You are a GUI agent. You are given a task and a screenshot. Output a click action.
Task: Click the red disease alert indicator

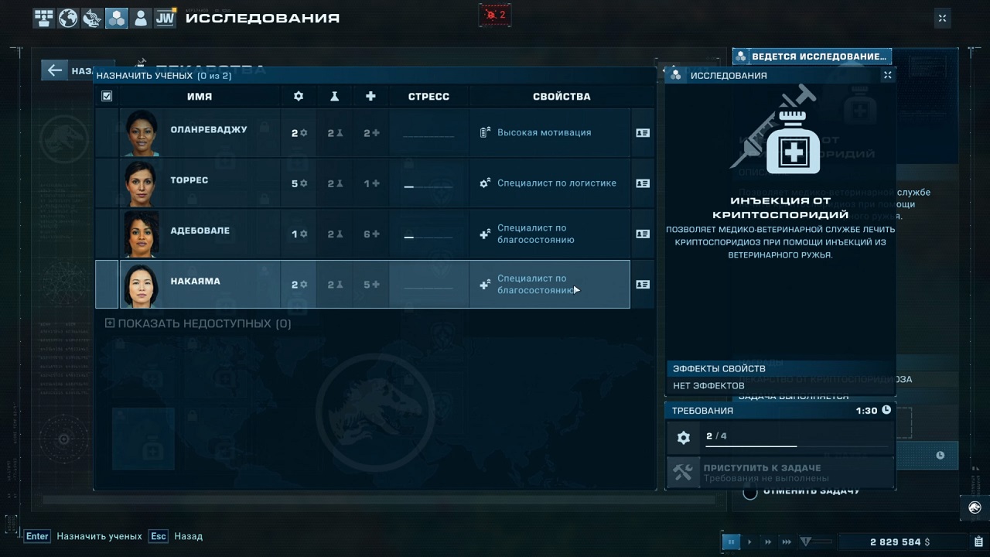494,15
